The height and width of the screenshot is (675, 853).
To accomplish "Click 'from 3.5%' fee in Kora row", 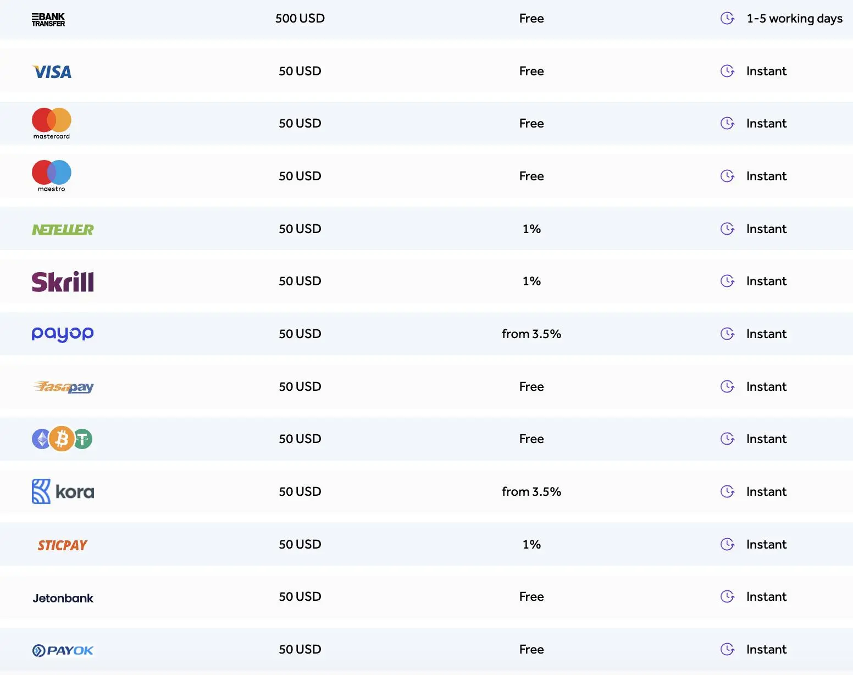I will pos(531,491).
